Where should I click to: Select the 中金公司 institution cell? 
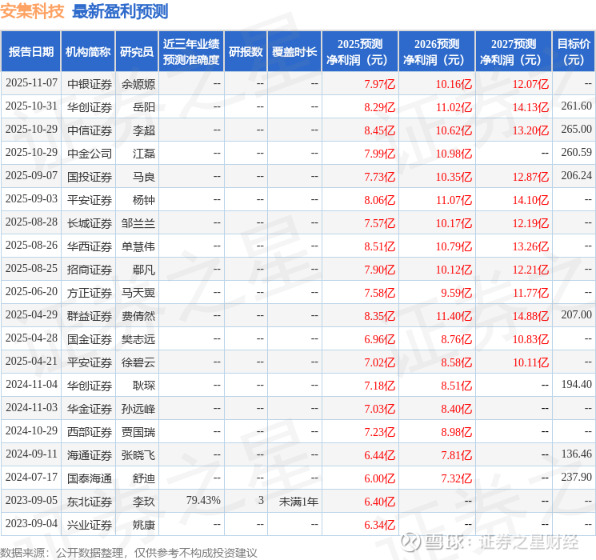(x=90, y=154)
